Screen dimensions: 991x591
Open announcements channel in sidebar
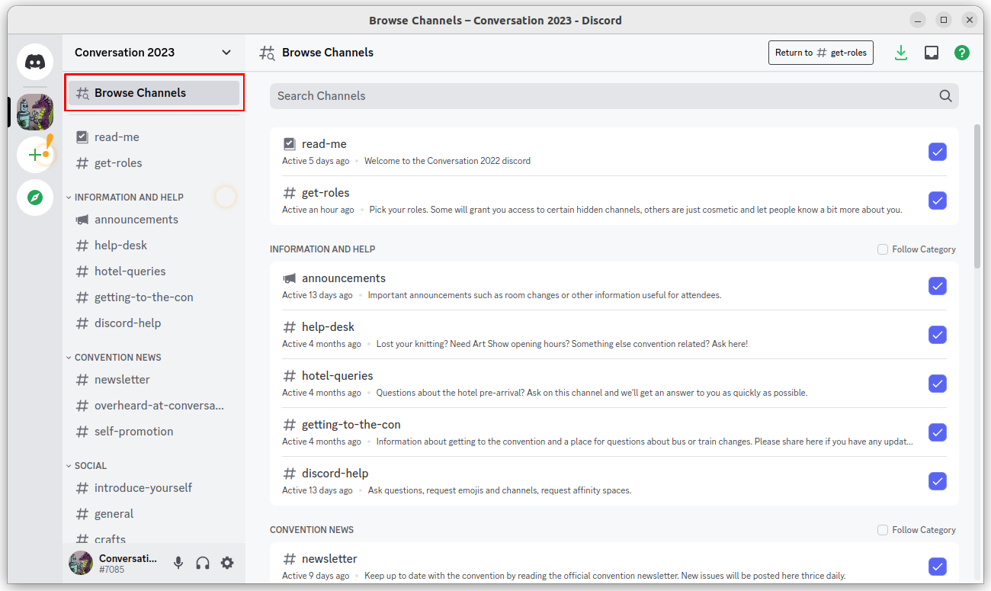[x=154, y=220]
